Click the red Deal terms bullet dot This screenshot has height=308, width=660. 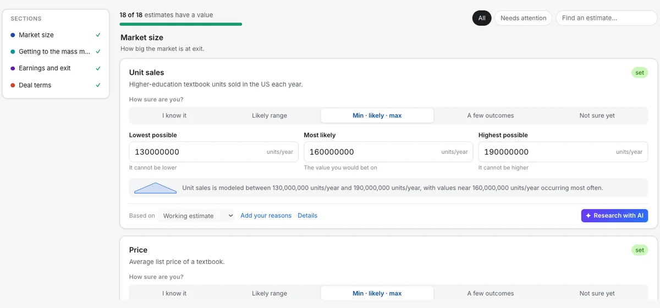[x=13, y=85]
